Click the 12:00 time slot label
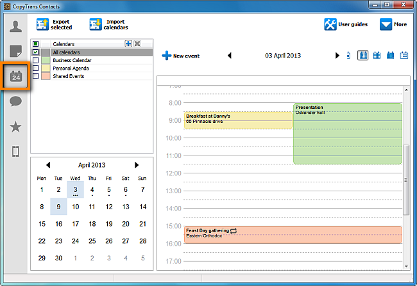Viewport: 417px width, 286px height. coord(173,173)
